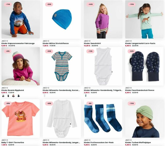Open the striped short-sleeve Sondenbody image
The height and width of the screenshot is (146, 165).
click(62, 66)
